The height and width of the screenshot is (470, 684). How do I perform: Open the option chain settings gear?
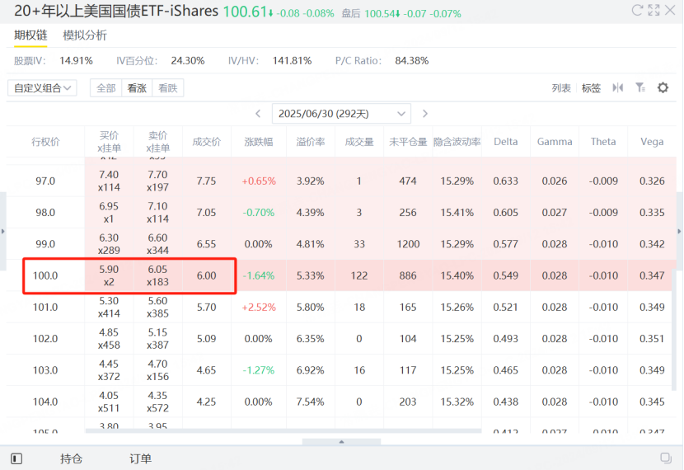663,87
